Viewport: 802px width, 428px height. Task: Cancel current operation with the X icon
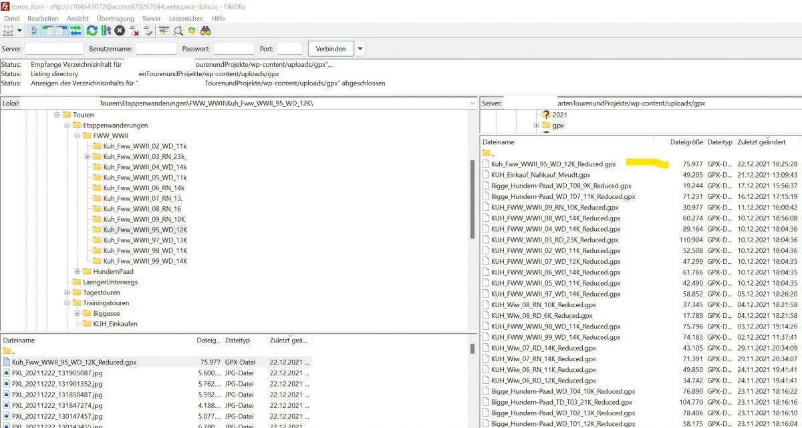(120, 31)
